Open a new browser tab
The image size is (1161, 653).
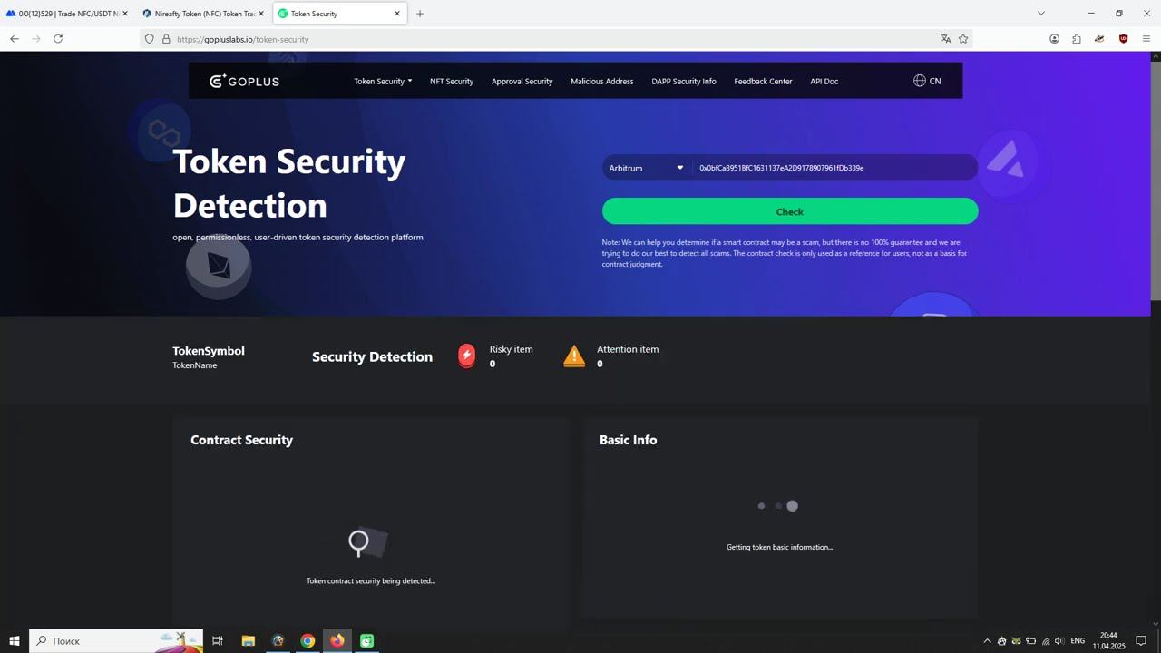(x=420, y=14)
